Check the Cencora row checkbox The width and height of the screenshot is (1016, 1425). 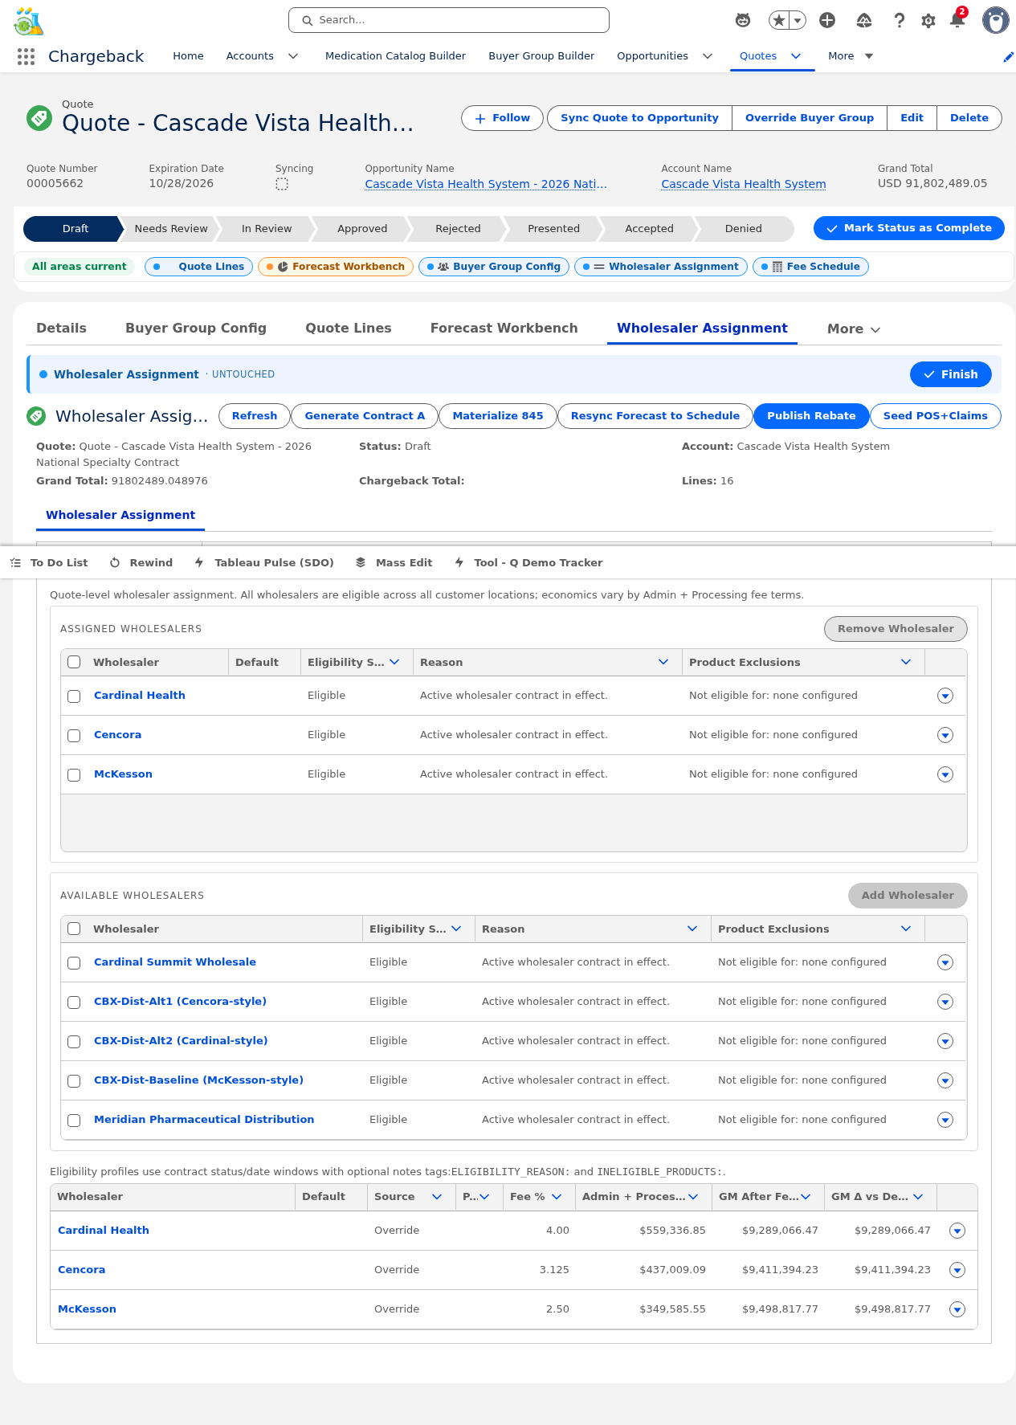pyautogui.click(x=74, y=736)
